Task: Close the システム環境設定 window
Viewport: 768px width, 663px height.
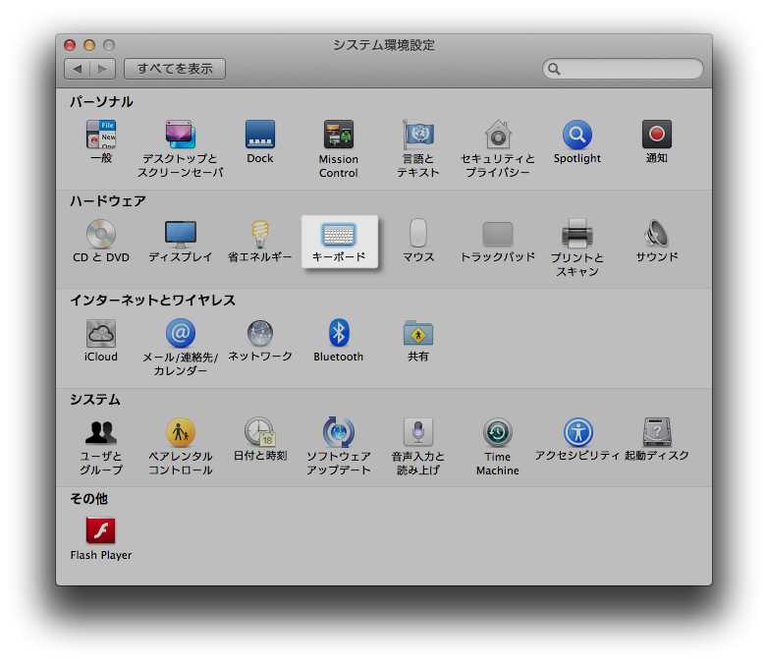Action: pos(70,45)
